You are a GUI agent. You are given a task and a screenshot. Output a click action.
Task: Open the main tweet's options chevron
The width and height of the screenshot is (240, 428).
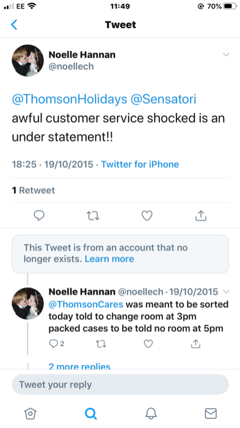pyautogui.click(x=226, y=54)
